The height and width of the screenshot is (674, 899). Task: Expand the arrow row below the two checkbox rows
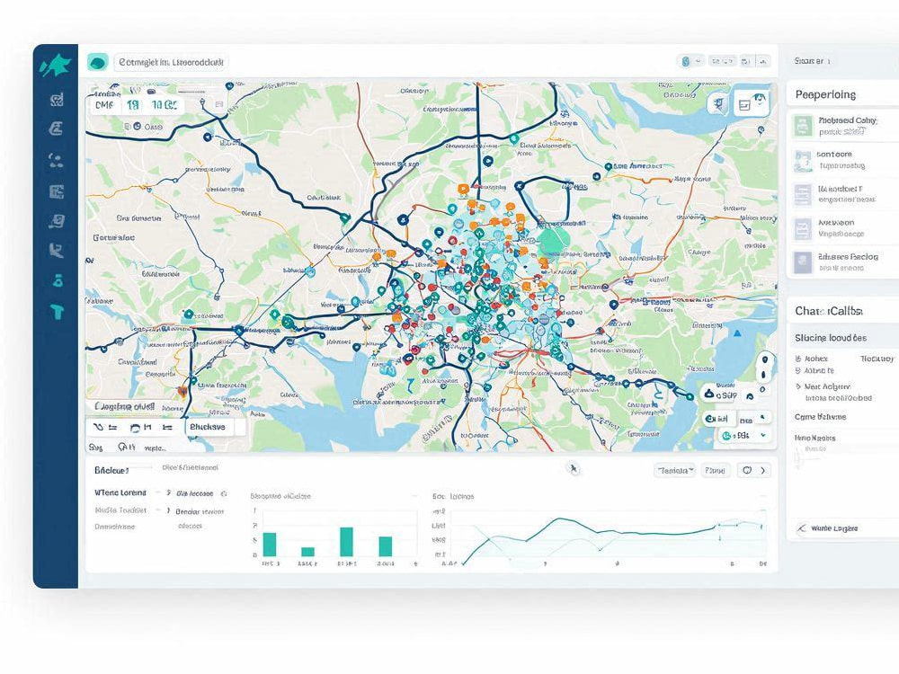823,386
